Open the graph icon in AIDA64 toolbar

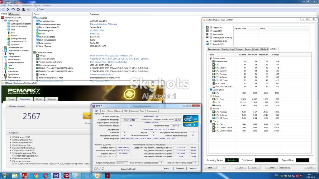(29, 9)
